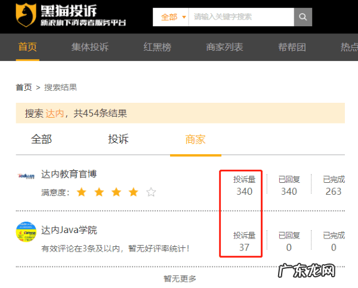The image size is (358, 288).
Task: Click 已回复 0 for 达内Java学院
Action: pyautogui.click(x=289, y=241)
